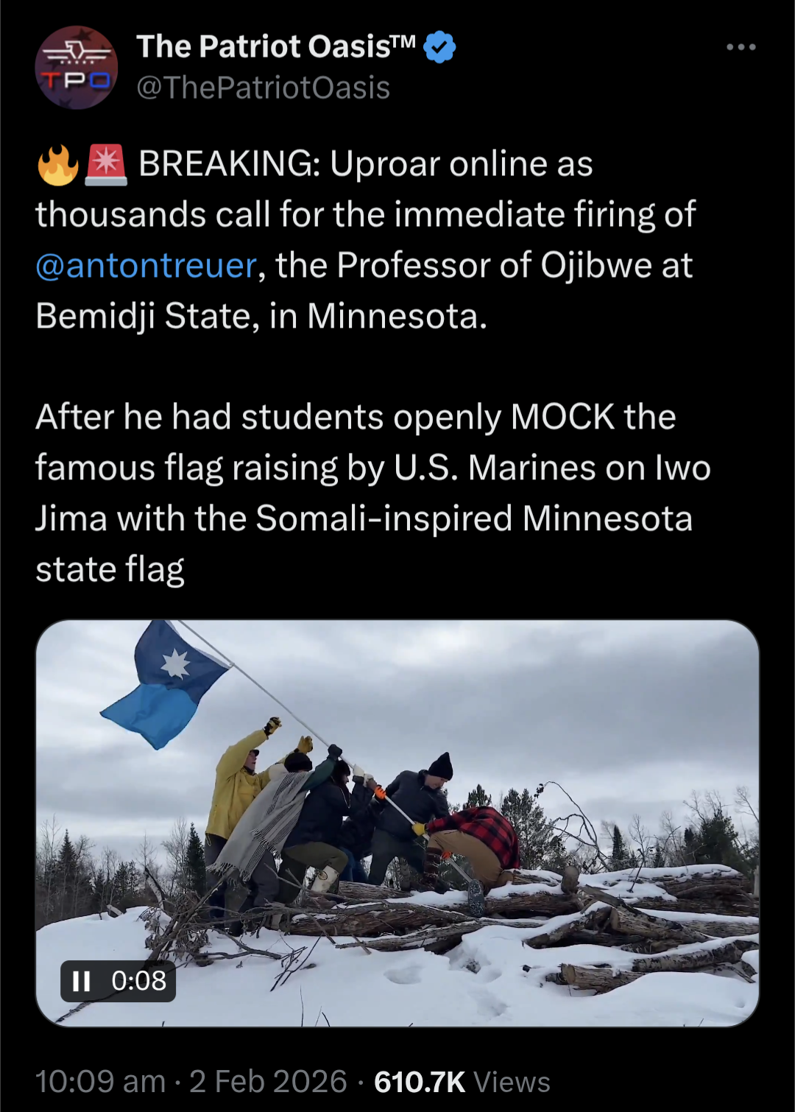Select the line 'Bemidji State, in Minnesota.'
This screenshot has height=1112, width=795.
tap(261, 316)
